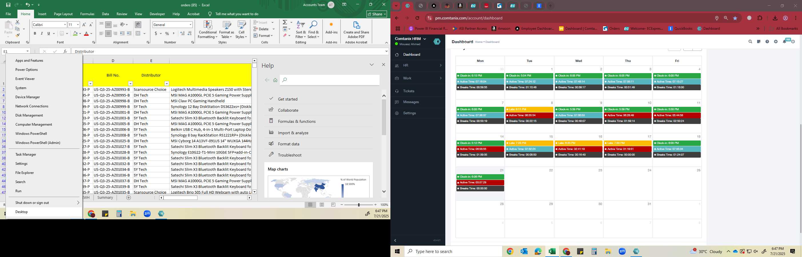This screenshot has height=257, width=802.
Task: Click the Type here to search box
Action: click(x=453, y=251)
